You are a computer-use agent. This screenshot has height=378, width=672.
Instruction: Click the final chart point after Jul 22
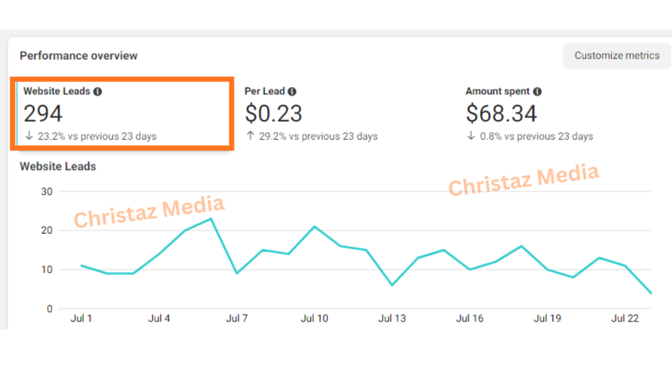(x=650, y=293)
